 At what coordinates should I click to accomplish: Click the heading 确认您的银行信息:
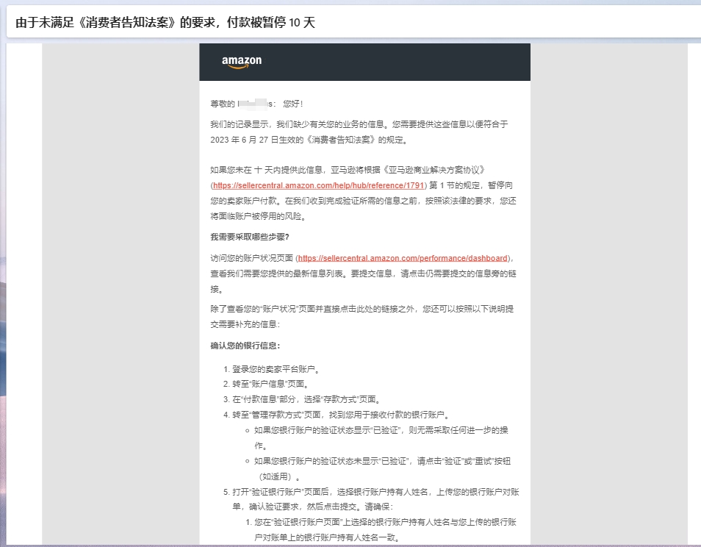coord(245,346)
